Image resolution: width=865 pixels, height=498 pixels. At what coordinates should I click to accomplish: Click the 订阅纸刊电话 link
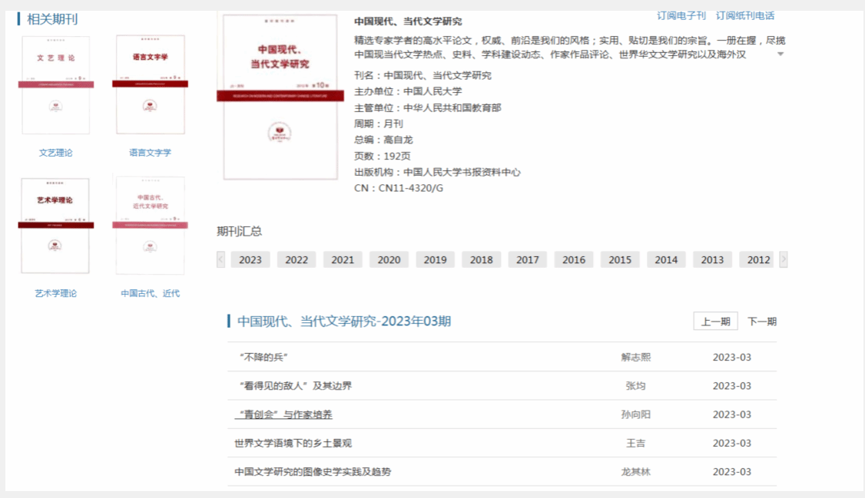(x=744, y=15)
